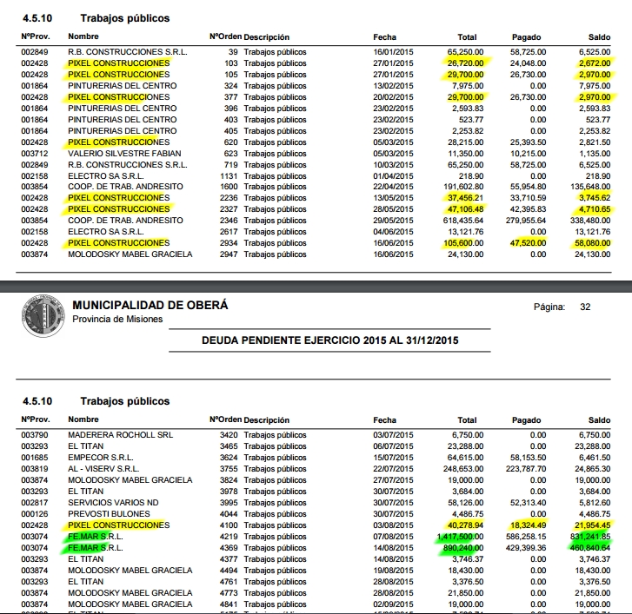Select the green-highlighted total 1,417,500.00
The image size is (632, 614).
[x=452, y=537]
